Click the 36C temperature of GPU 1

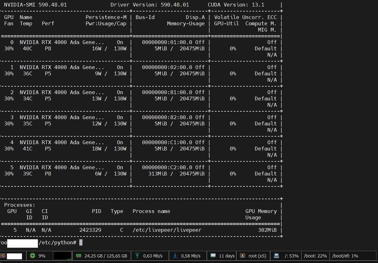point(28,74)
